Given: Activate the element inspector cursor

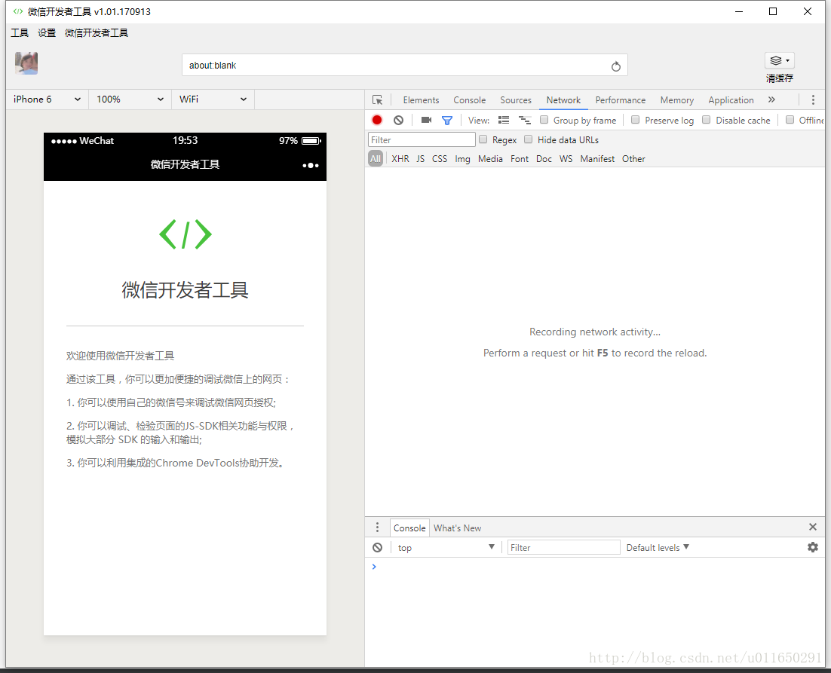Looking at the screenshot, I should 378,99.
